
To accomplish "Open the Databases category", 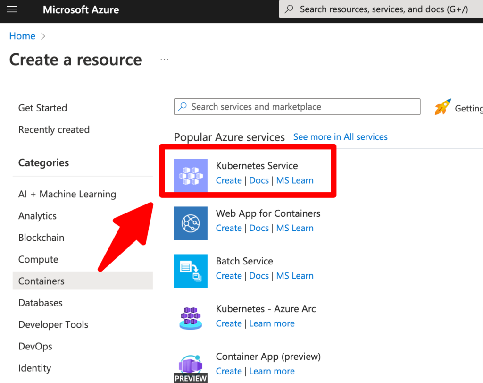I will [x=40, y=303].
